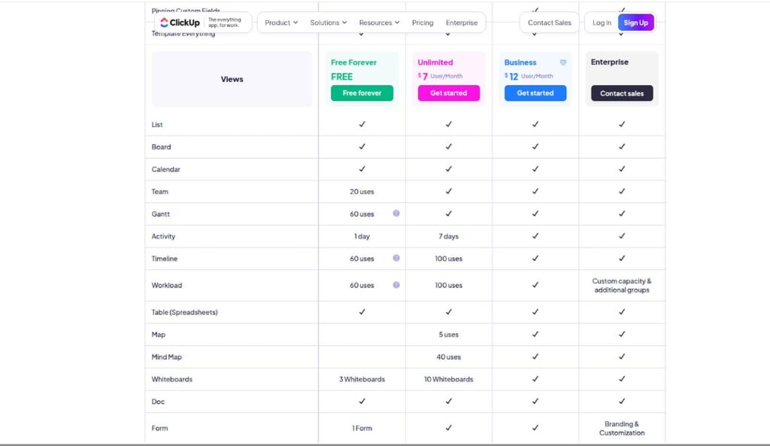Click the ClickUp logo in header
770x446 pixels.
[180, 23]
